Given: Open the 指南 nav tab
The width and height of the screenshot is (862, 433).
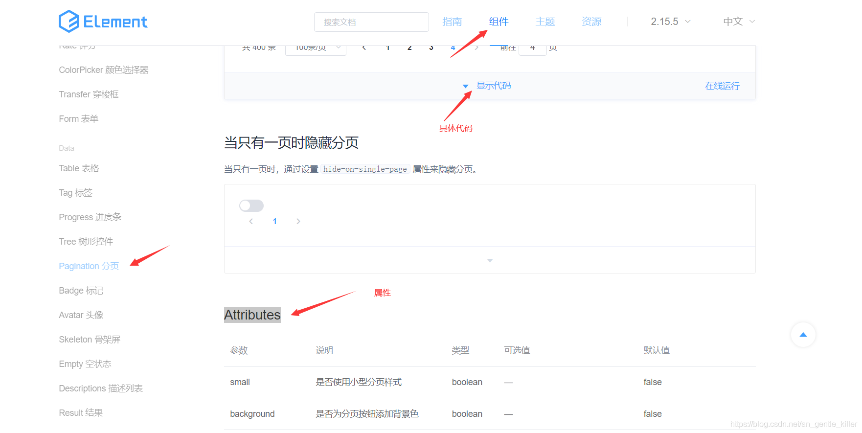Looking at the screenshot, I should click(452, 22).
